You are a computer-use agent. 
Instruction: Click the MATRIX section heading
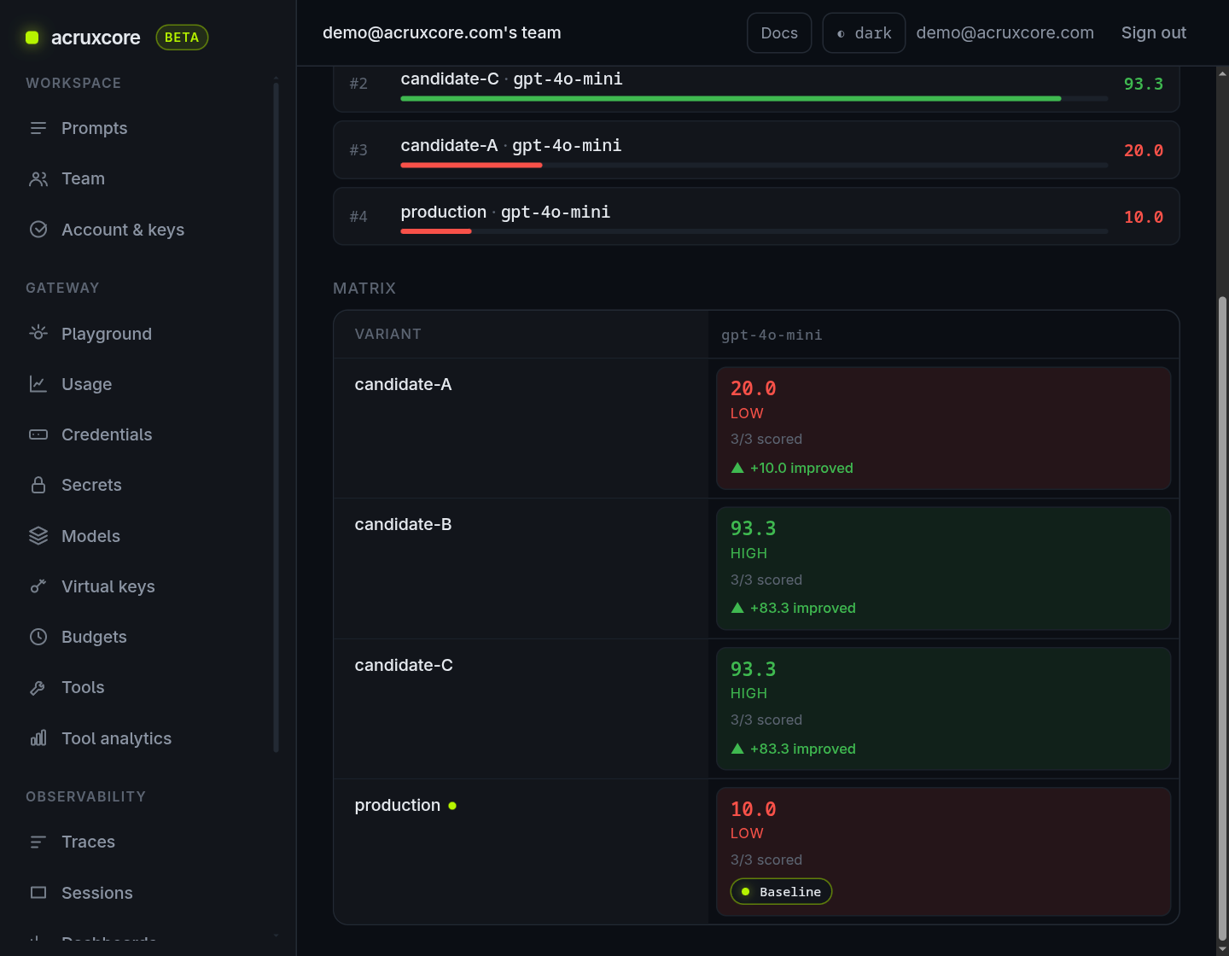tap(364, 289)
